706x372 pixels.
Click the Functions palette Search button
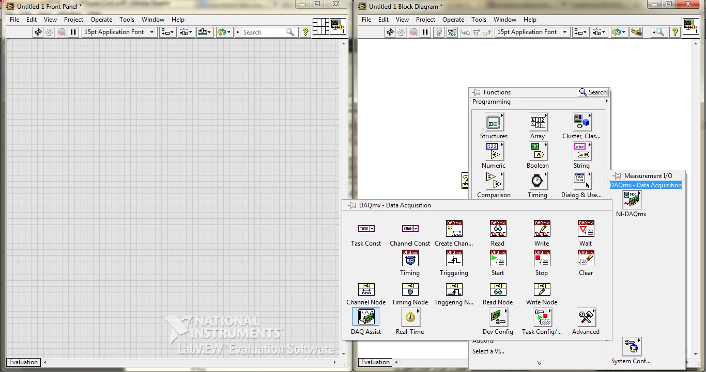click(x=593, y=92)
